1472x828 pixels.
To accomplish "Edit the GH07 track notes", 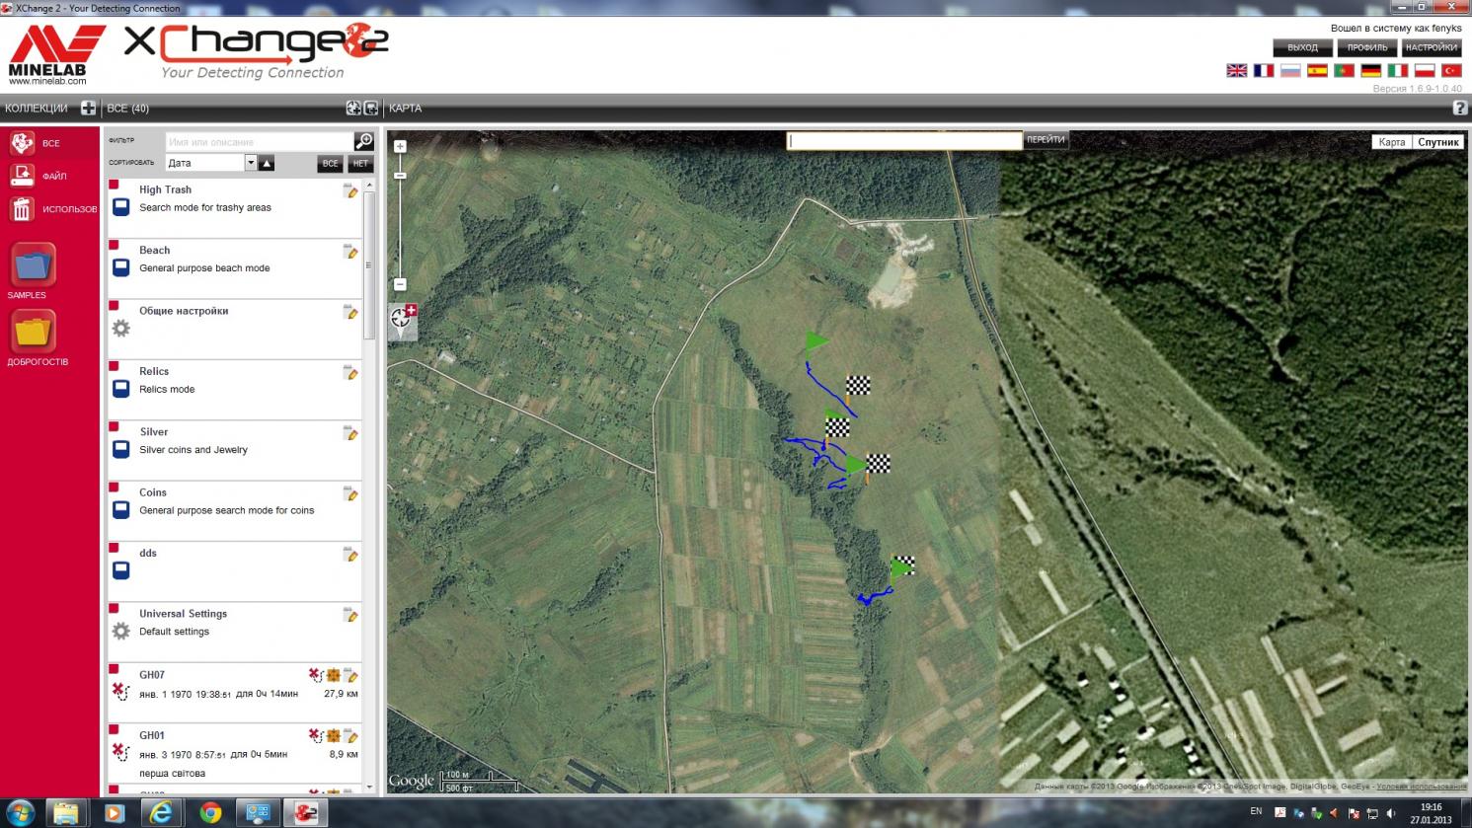I will point(350,675).
